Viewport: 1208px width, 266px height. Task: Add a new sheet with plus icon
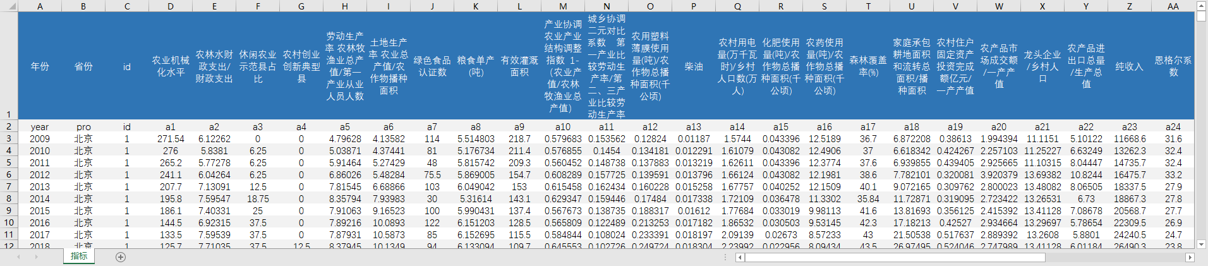click(121, 257)
